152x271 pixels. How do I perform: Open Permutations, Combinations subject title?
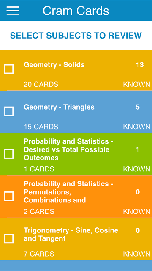click(68, 192)
